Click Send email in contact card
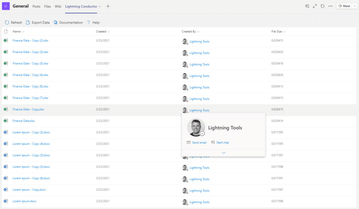The image size is (359, 209). (199, 142)
